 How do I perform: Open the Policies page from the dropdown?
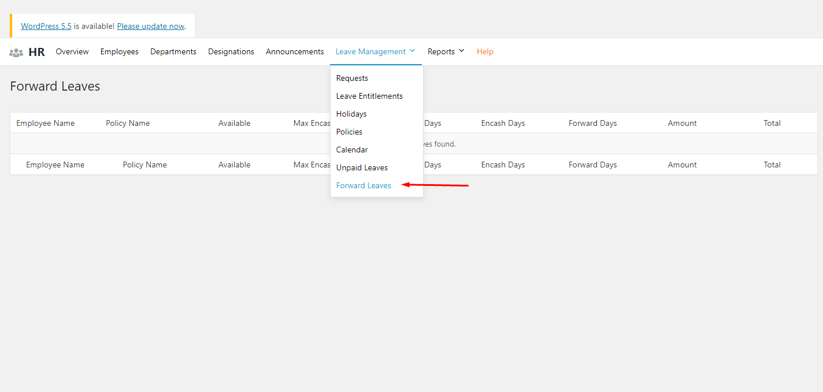click(349, 132)
